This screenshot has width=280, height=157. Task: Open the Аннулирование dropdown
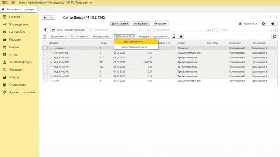102,36
